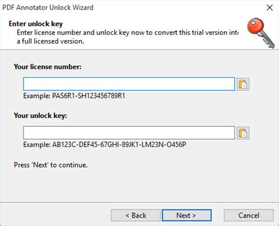Focus the unlock key input box

[x=129, y=133]
